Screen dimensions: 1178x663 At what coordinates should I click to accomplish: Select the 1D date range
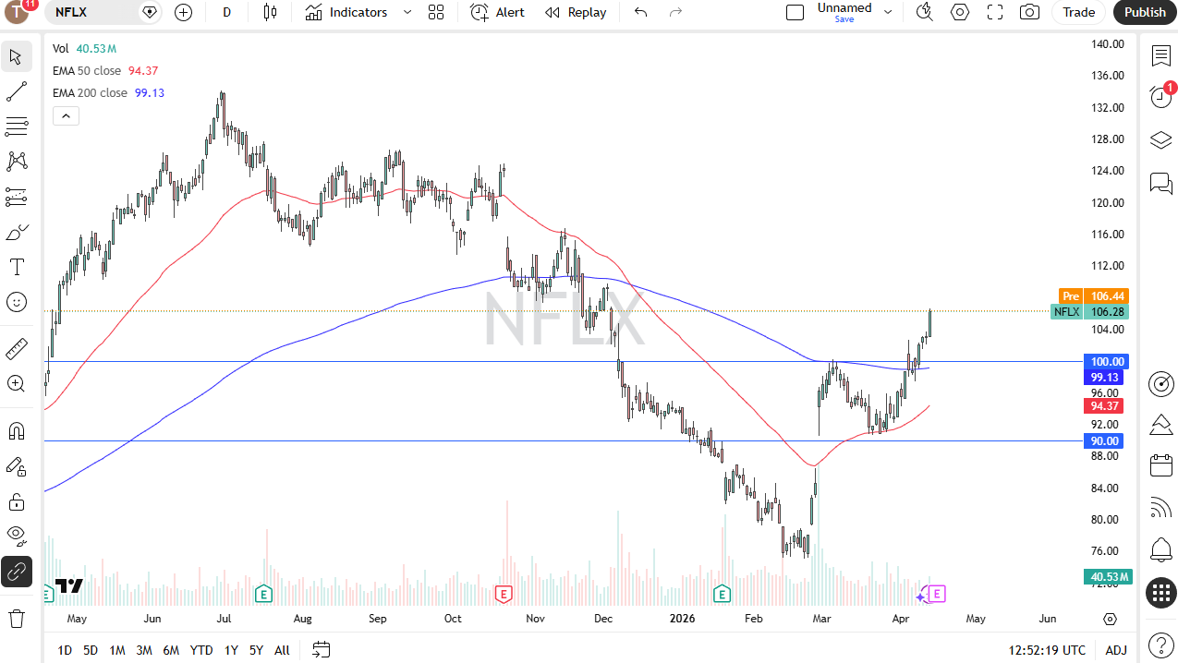tap(65, 650)
